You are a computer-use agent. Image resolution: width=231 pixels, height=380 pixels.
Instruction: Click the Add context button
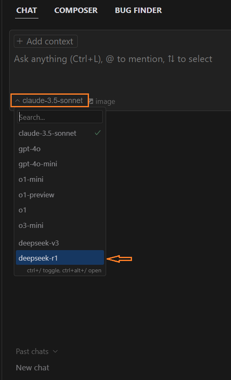pyautogui.click(x=46, y=41)
